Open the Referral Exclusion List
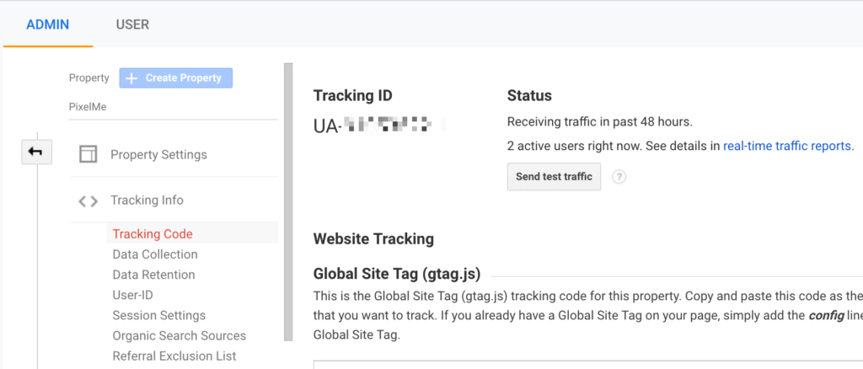The width and height of the screenshot is (863, 369). pos(174,356)
